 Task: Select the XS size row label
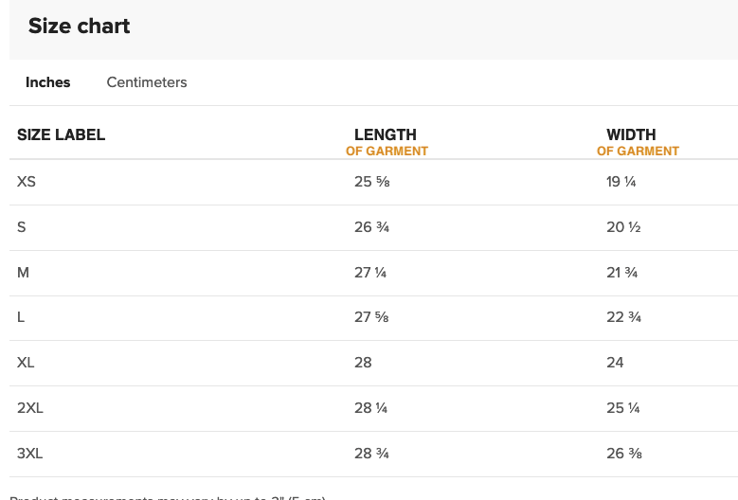[27, 182]
